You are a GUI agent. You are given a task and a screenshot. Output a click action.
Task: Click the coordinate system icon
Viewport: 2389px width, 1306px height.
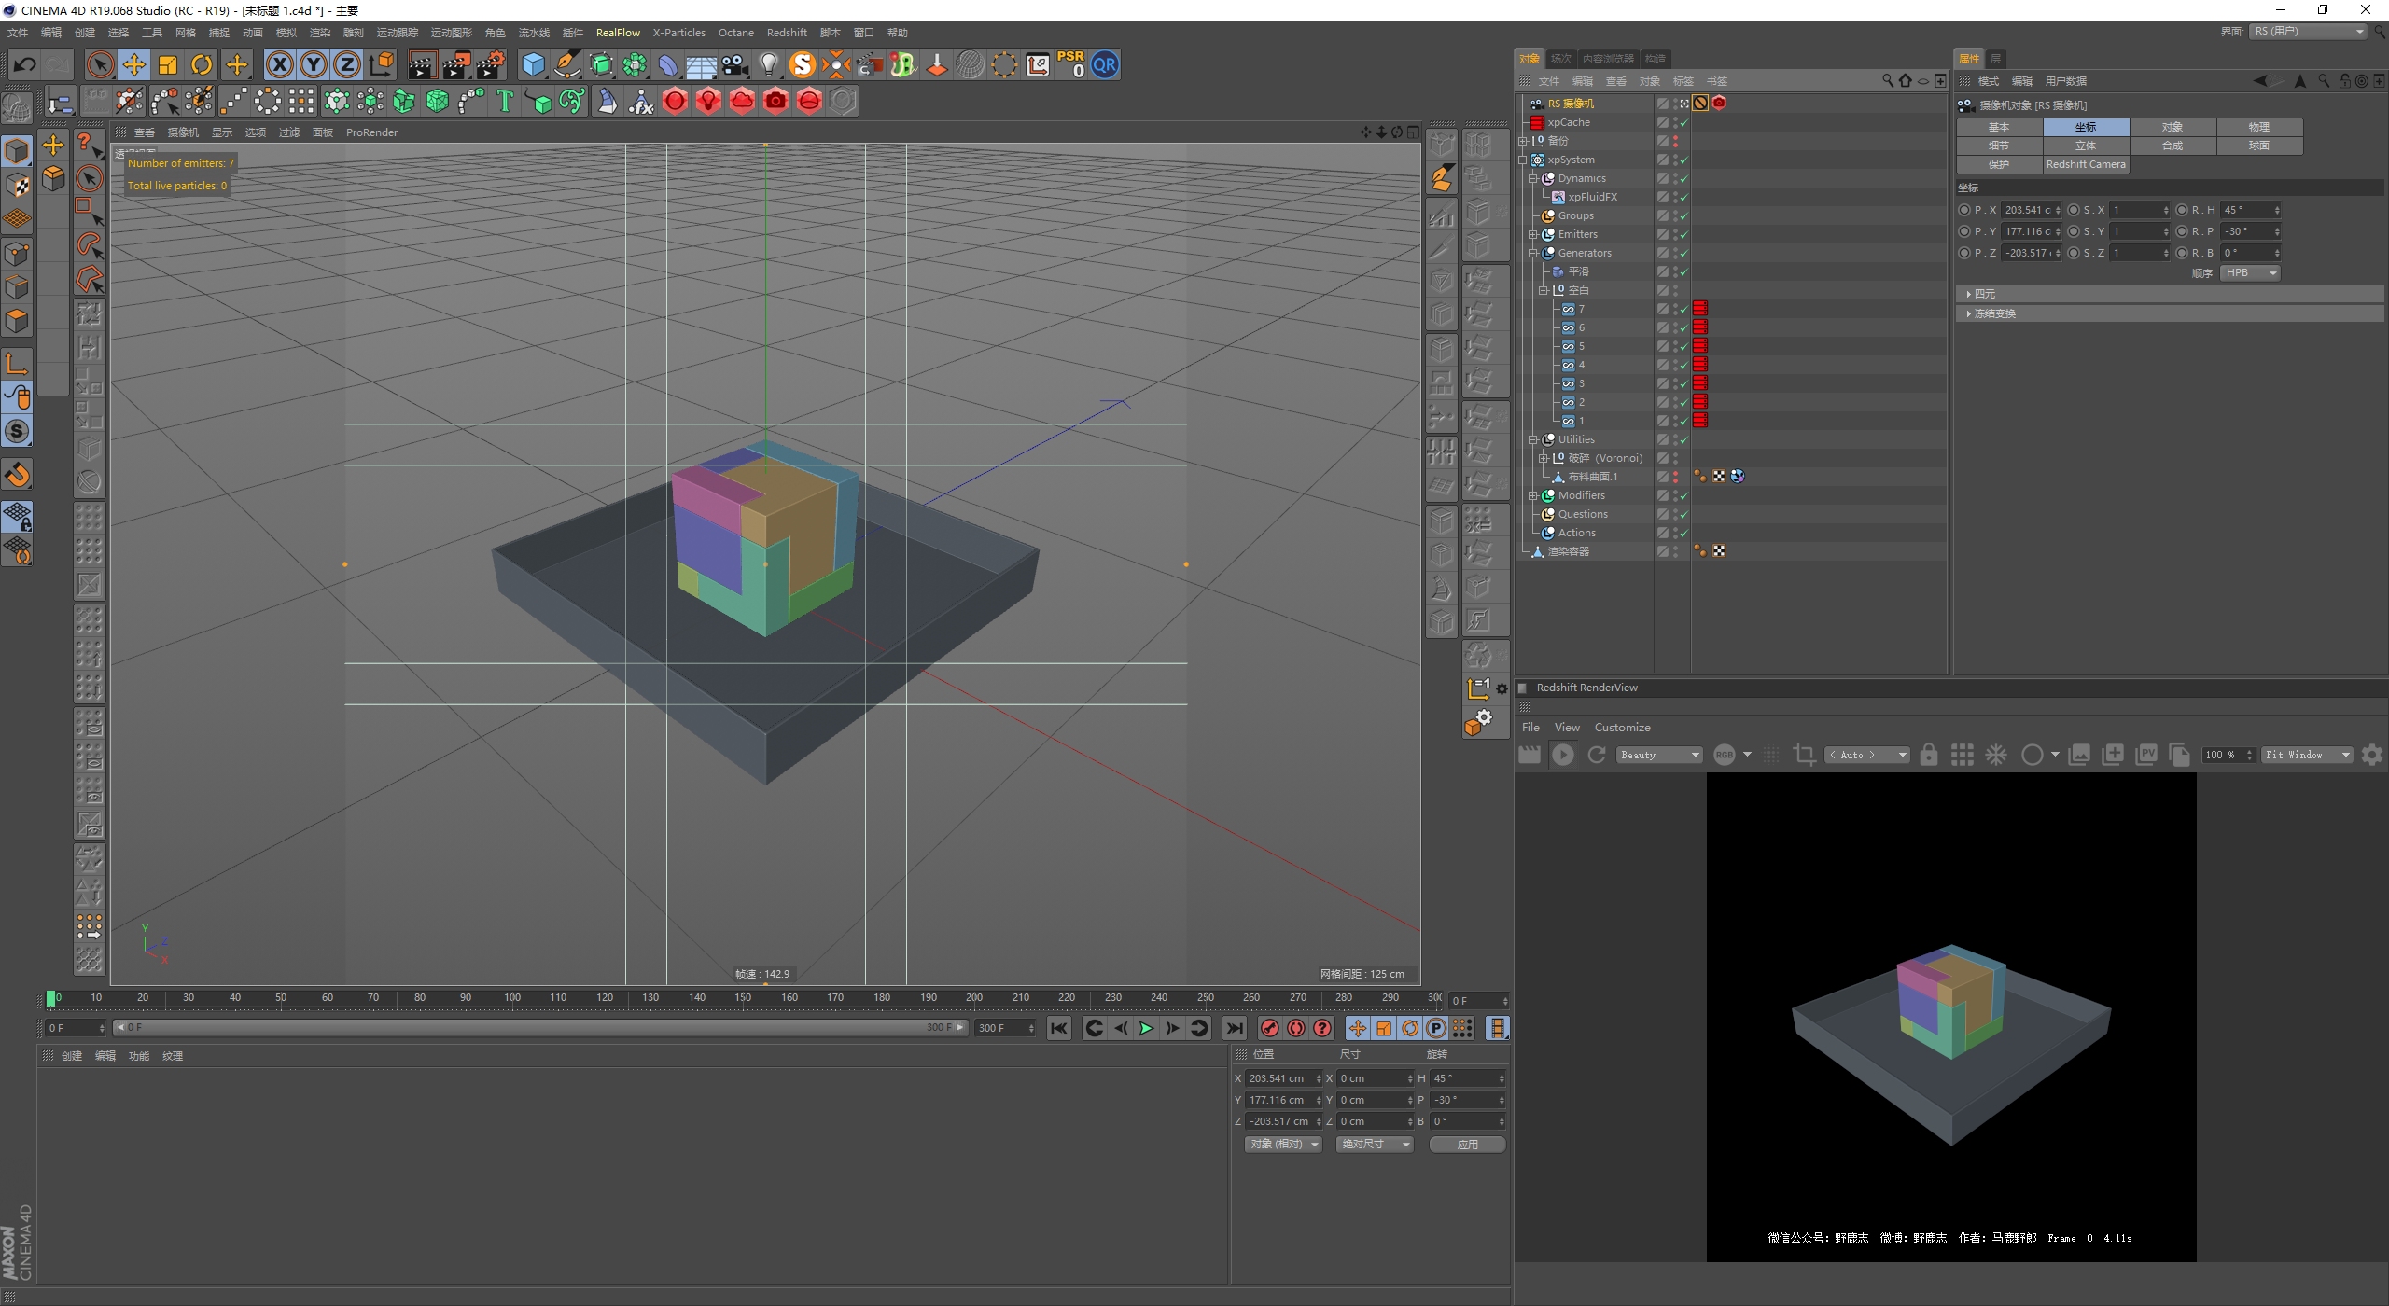[382, 64]
